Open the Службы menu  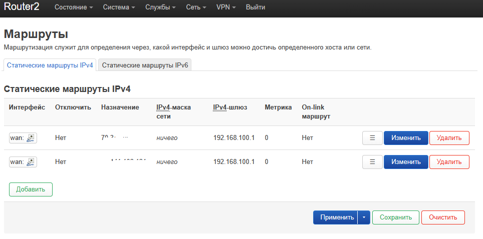[x=160, y=7]
